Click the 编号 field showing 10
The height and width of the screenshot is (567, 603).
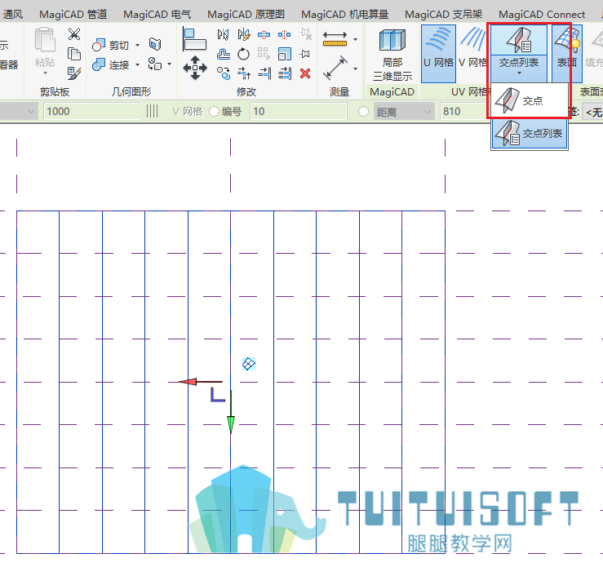[x=299, y=112]
